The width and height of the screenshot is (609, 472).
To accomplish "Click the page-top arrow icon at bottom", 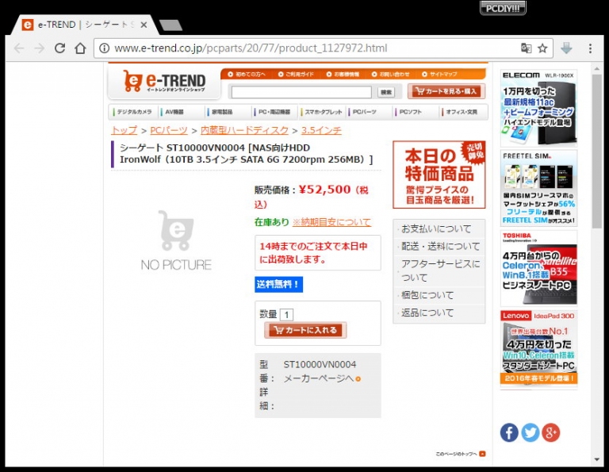I will (x=482, y=453).
